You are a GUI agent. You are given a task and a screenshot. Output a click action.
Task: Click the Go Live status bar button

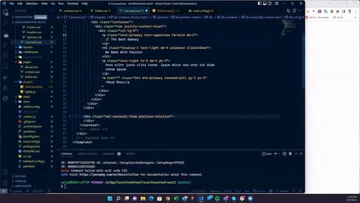click(259, 191)
